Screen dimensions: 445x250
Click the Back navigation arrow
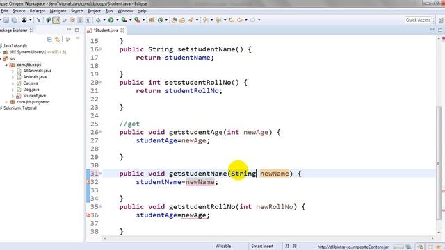240,20
